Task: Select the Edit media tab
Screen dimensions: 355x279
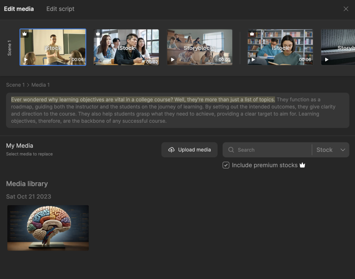Action: (x=19, y=9)
